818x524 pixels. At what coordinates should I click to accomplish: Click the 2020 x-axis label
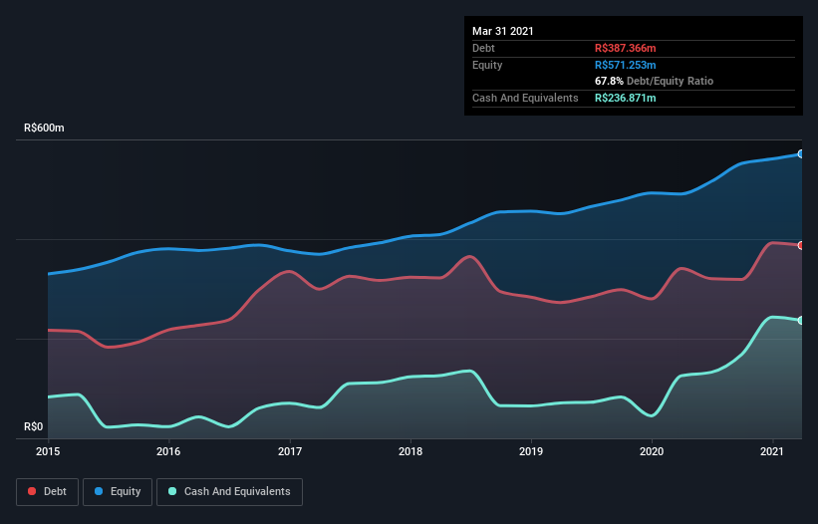pos(652,451)
